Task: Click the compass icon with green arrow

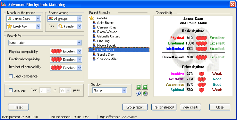Action: 145,93
